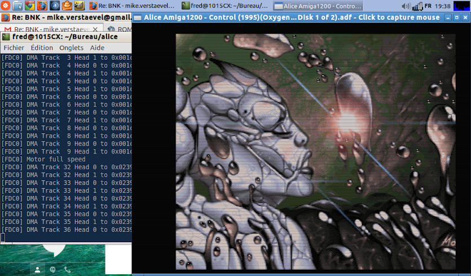This screenshot has height=276, width=471.
Task: Open the Édition menu in the terminal
Action: 42,48
